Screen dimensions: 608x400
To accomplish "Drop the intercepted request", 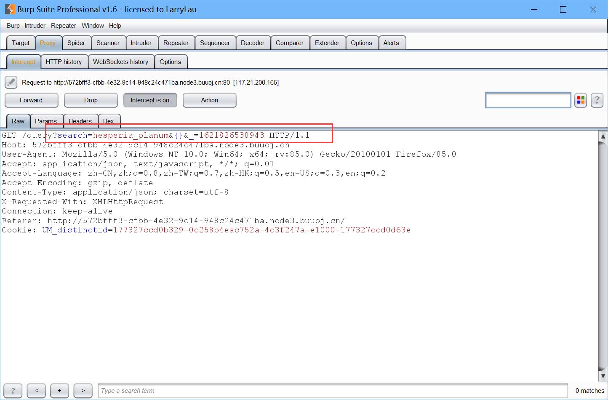I will (x=91, y=100).
